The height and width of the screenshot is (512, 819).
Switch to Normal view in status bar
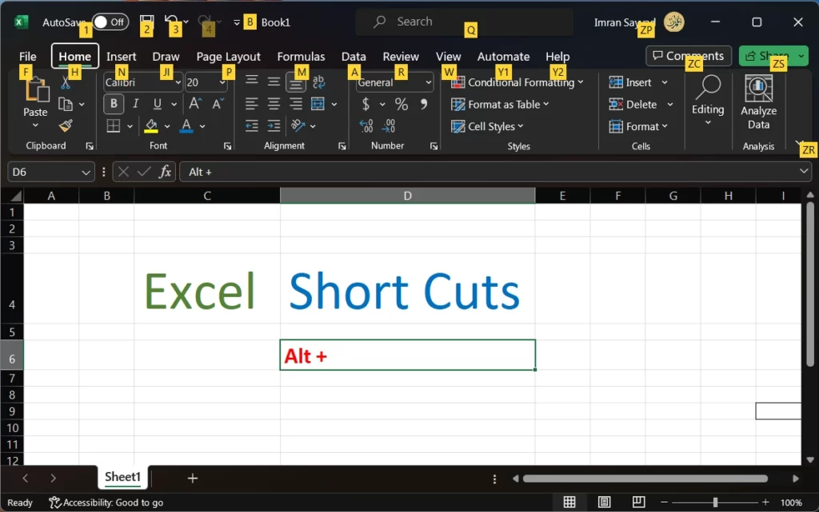(x=569, y=502)
